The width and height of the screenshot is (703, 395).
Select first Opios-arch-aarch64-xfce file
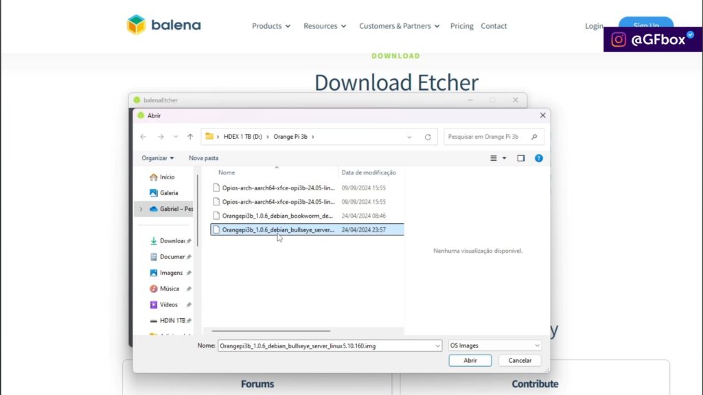point(307,188)
